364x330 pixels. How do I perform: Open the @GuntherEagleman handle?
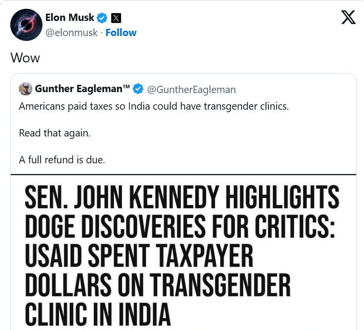point(191,90)
